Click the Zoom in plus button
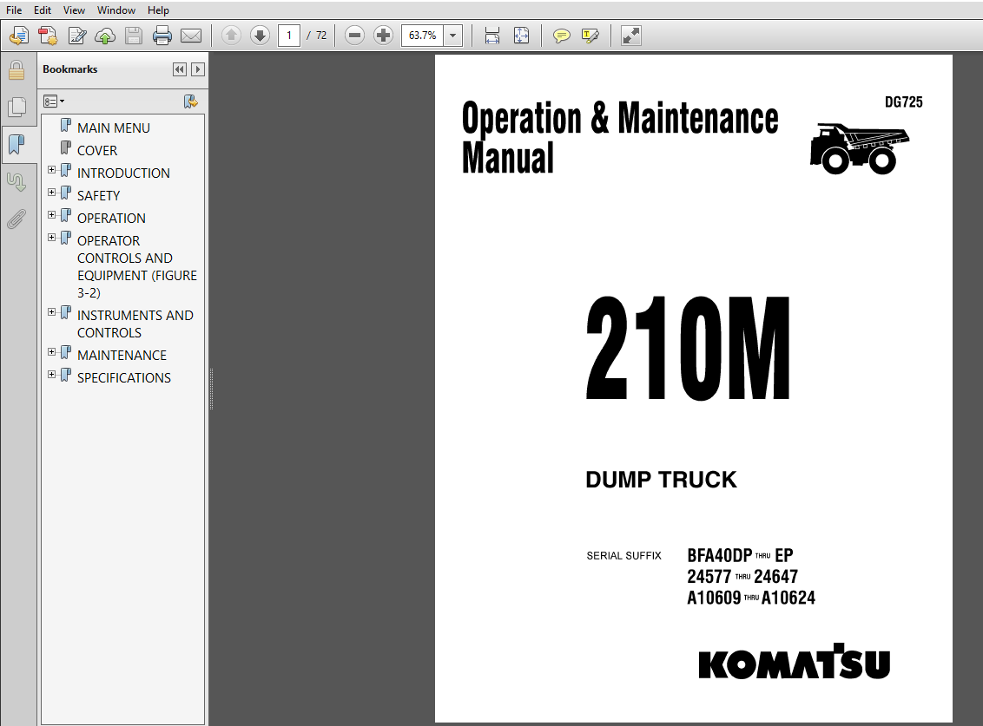Image resolution: width=983 pixels, height=726 pixels. click(x=383, y=36)
